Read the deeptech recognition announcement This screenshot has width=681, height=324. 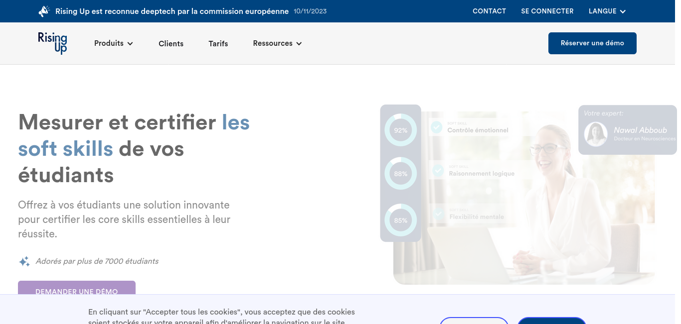tap(172, 11)
